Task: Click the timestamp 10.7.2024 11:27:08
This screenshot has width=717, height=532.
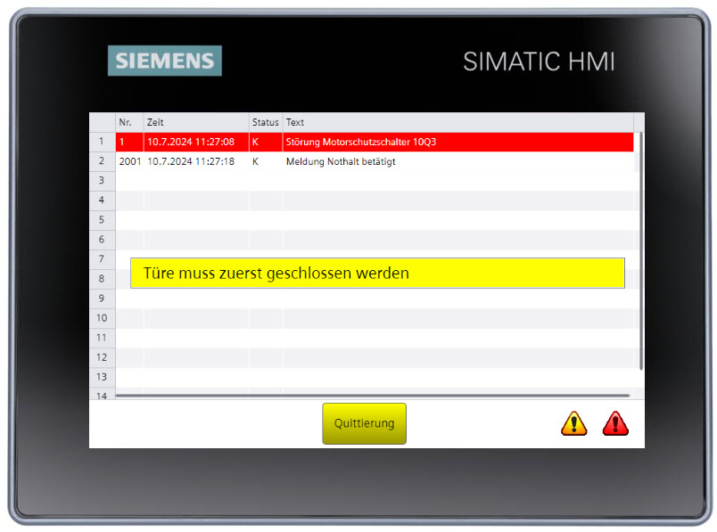Action: pyautogui.click(x=191, y=142)
